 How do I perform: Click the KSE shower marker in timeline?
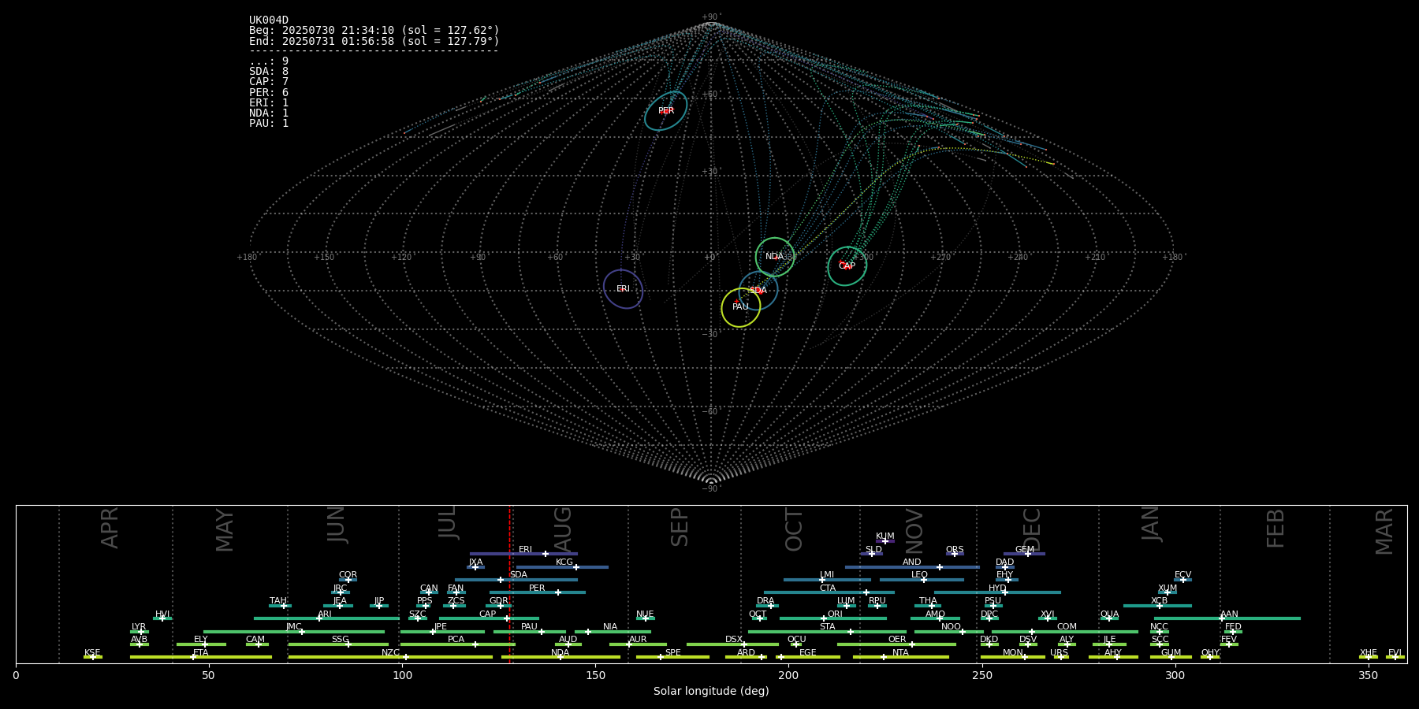pyautogui.click(x=92, y=657)
